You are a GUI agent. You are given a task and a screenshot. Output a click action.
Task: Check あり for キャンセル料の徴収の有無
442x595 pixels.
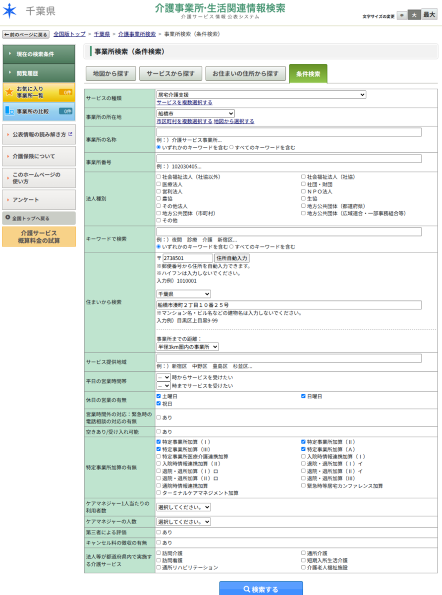(x=159, y=543)
